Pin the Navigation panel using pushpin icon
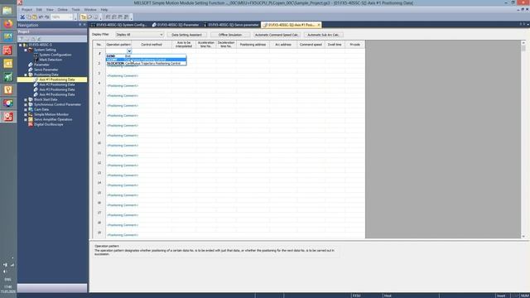 click(x=80, y=25)
